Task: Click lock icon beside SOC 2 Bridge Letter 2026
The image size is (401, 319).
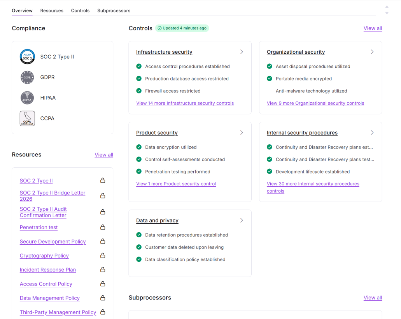Action: [x=103, y=196]
